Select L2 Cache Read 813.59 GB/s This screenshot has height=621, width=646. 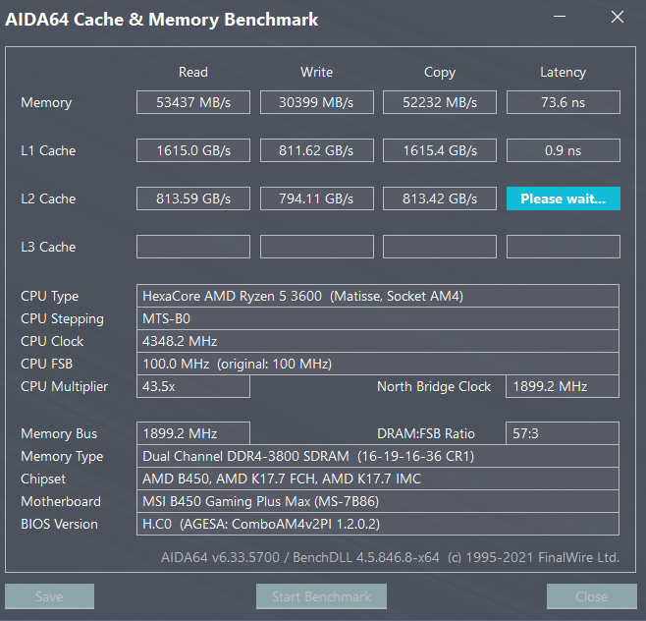(x=193, y=198)
